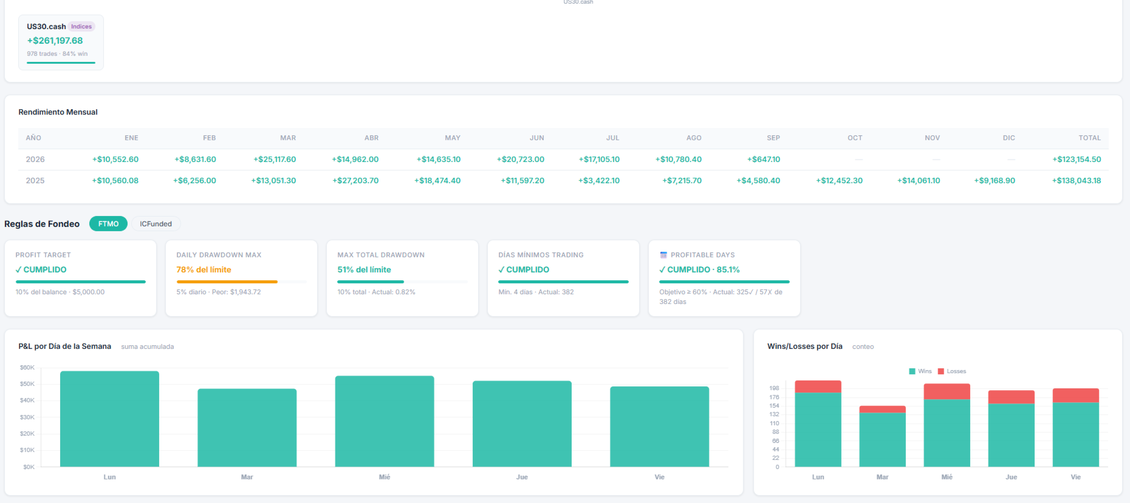Click the Lun bar in P&L chart
The height and width of the screenshot is (503, 1130).
coord(109,419)
